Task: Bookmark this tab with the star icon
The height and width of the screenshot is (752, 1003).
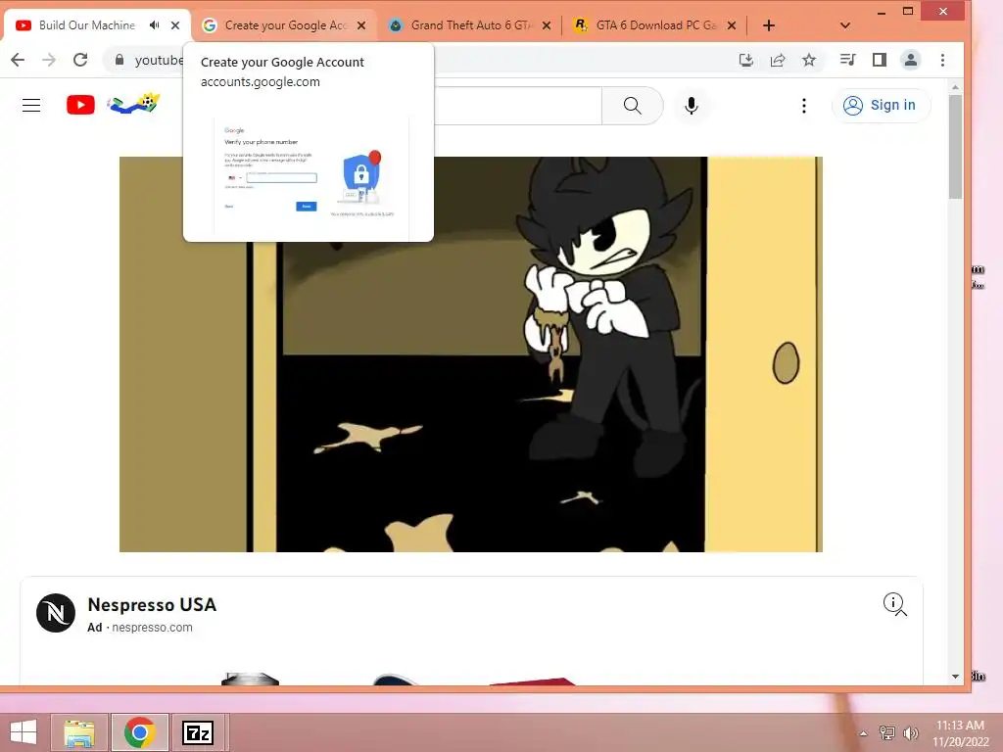Action: (808, 60)
